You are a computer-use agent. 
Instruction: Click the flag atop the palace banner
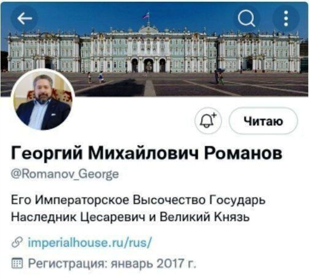(x=146, y=15)
